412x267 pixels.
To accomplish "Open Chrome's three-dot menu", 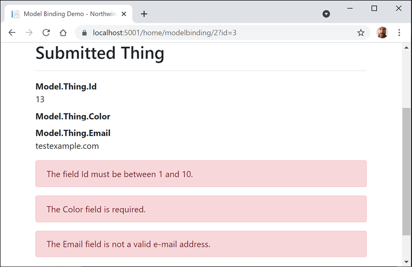I will [x=399, y=33].
